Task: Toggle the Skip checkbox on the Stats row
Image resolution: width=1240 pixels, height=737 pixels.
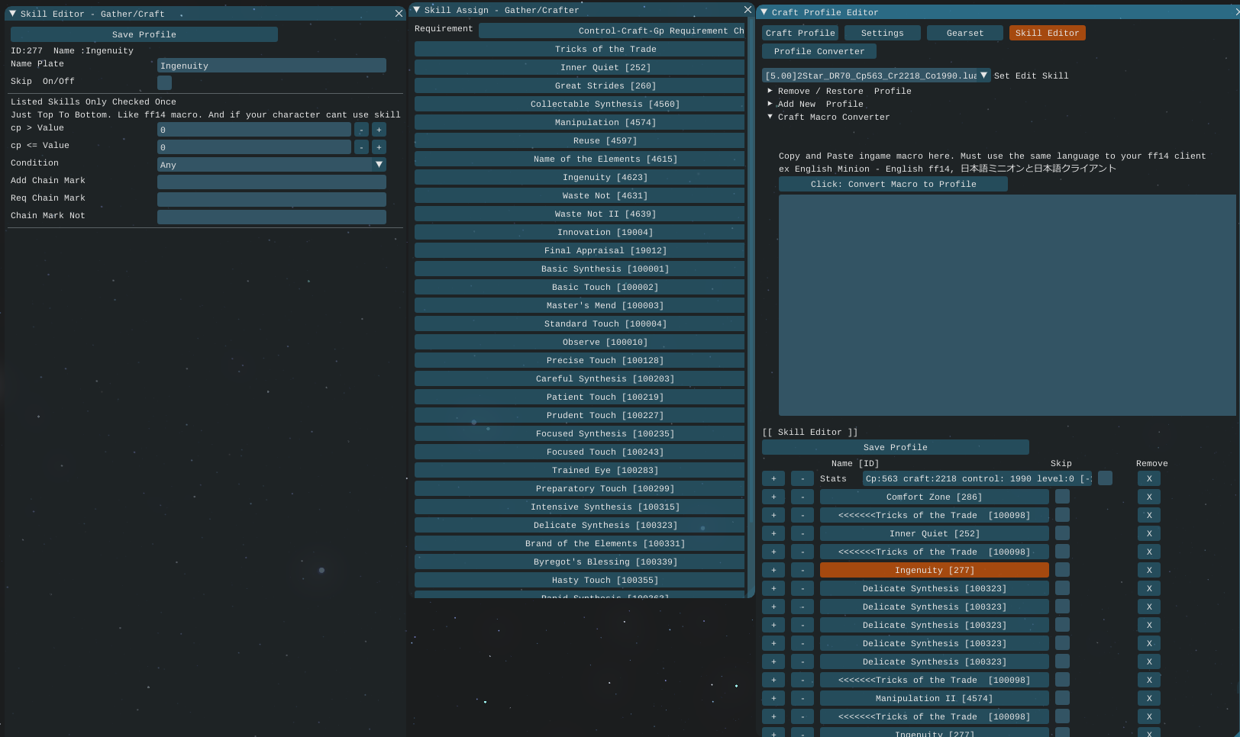Action: point(1105,478)
